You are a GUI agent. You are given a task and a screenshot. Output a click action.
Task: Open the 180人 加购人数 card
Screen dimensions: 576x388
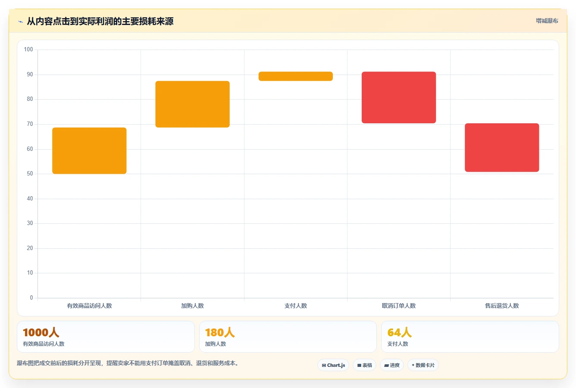[288, 337]
